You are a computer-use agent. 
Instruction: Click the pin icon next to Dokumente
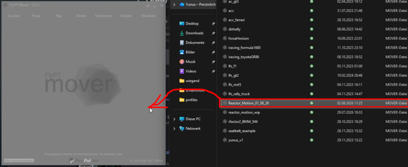[x=214, y=43]
